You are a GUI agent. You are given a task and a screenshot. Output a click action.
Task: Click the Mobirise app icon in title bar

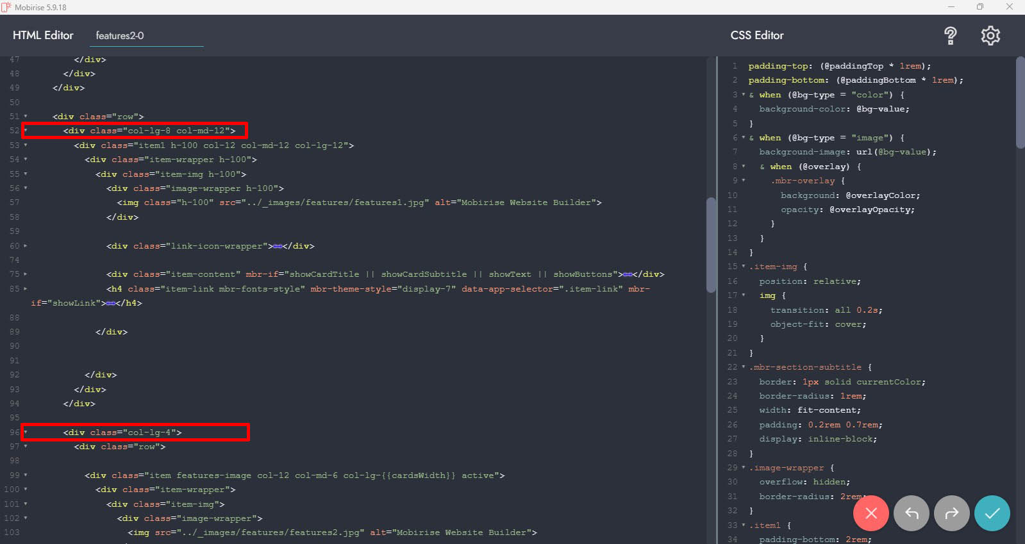6,7
